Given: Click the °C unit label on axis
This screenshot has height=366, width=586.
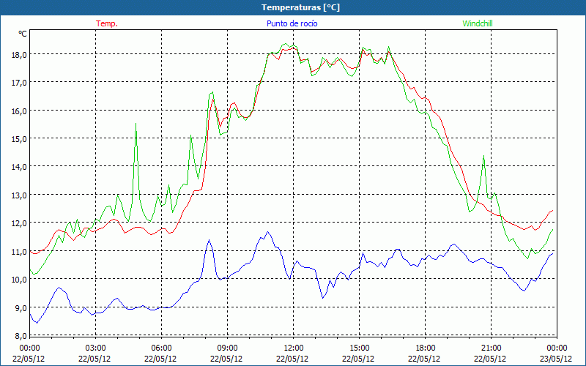Looking at the screenshot, I should point(23,34).
